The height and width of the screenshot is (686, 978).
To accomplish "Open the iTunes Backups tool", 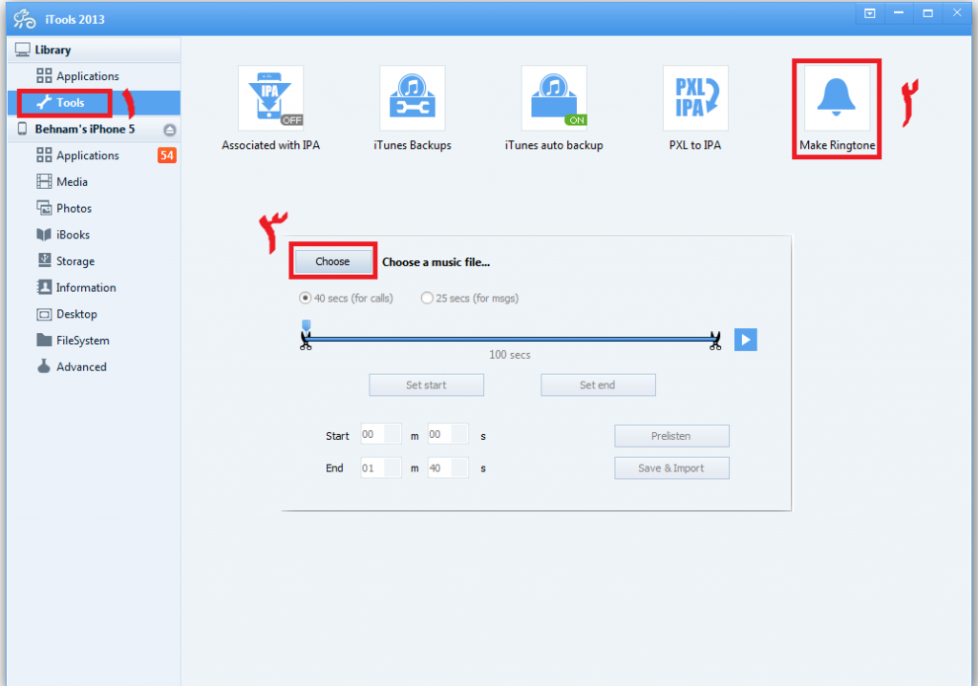I will (x=413, y=98).
